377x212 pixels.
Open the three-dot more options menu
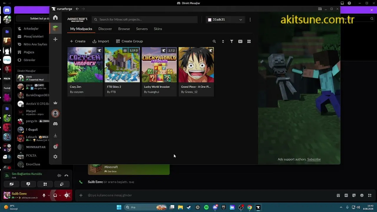click(250, 20)
